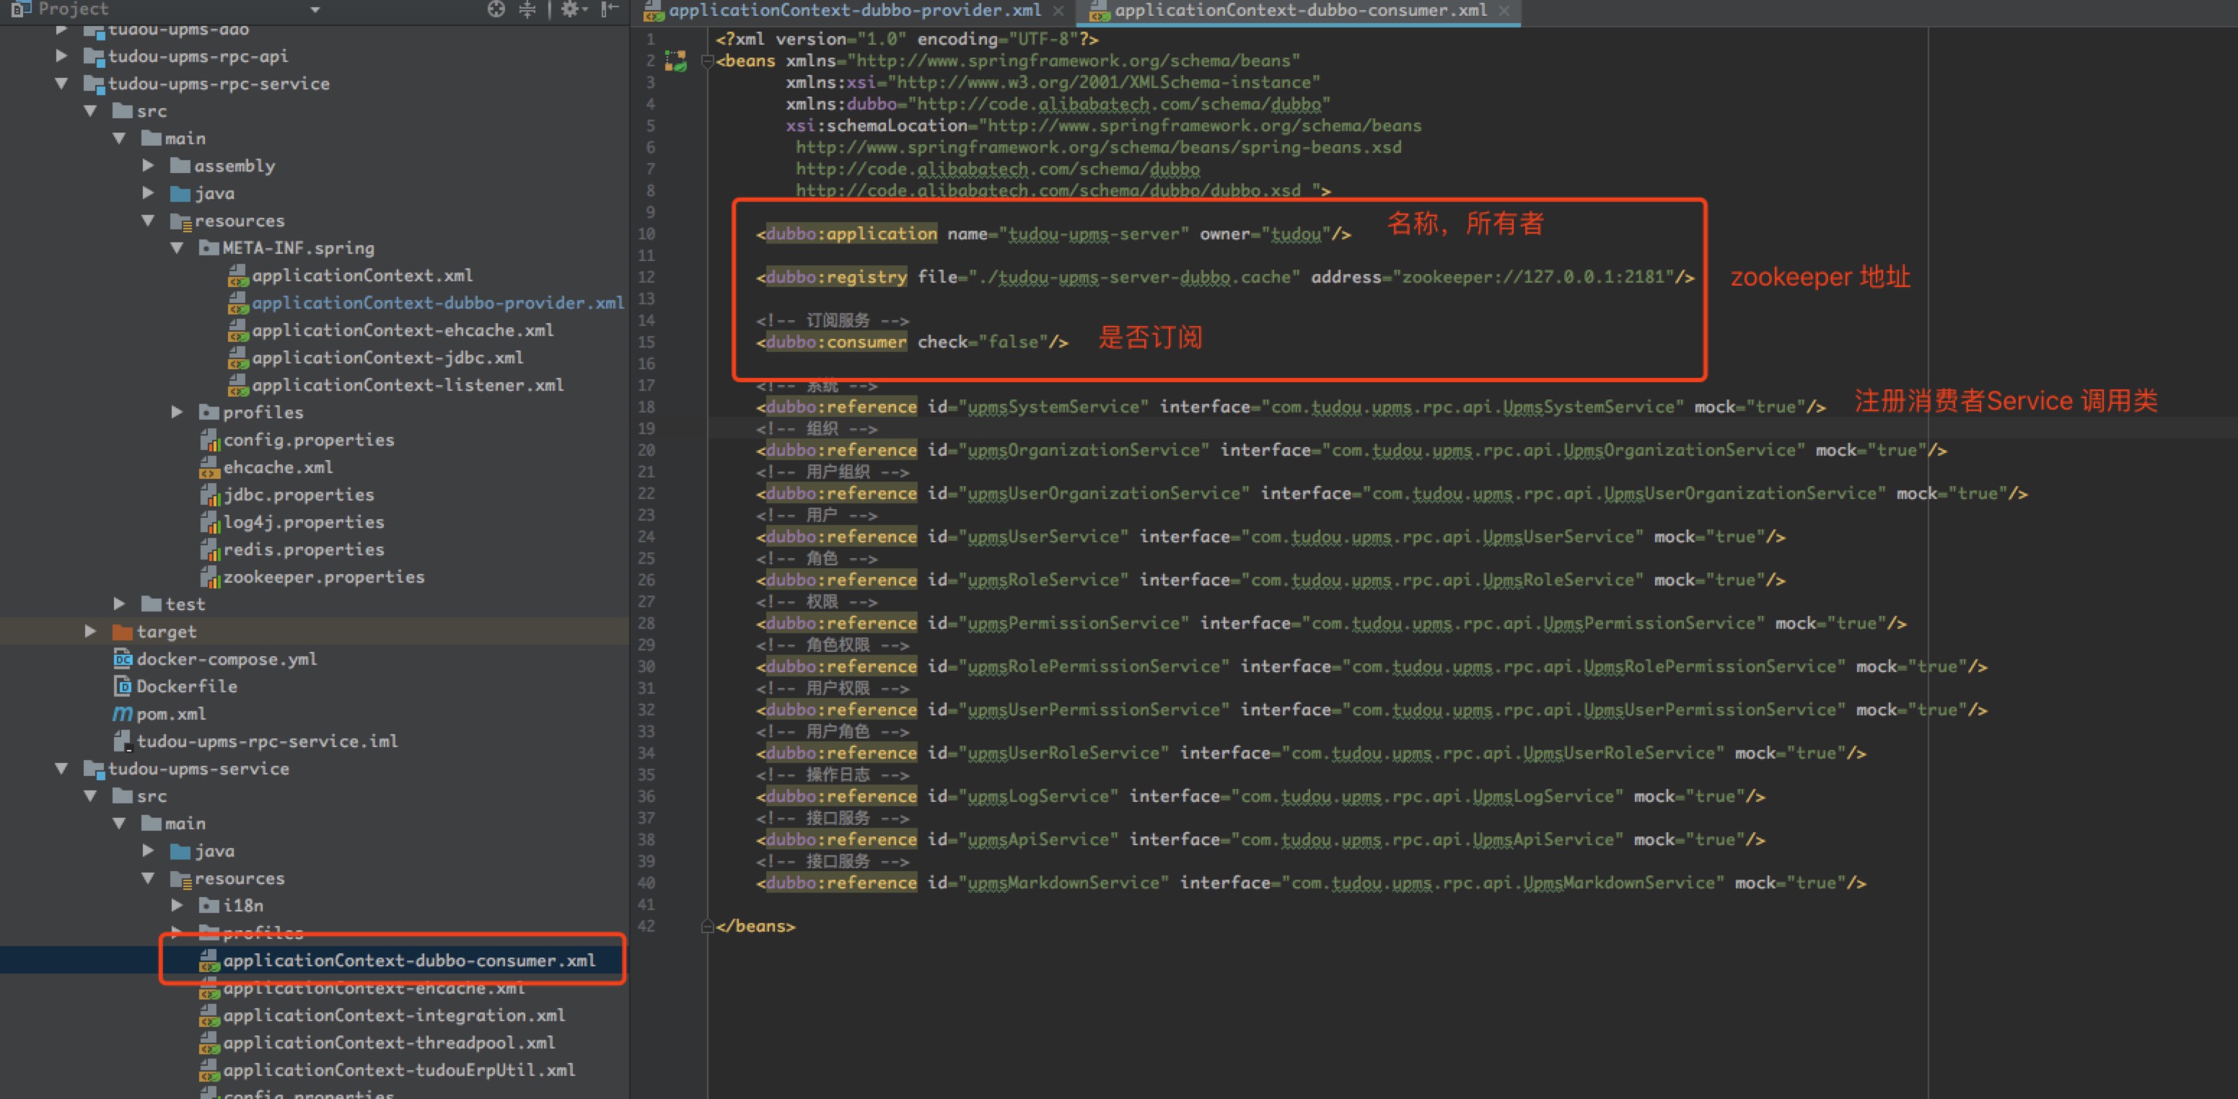Click the target folder icon
Screen dimensions: 2238x1099
(123, 631)
